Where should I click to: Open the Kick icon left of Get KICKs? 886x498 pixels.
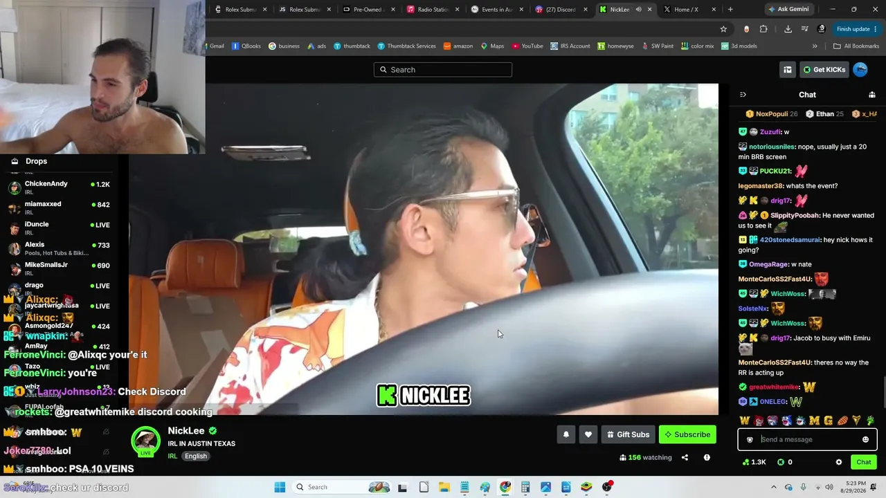pos(788,69)
